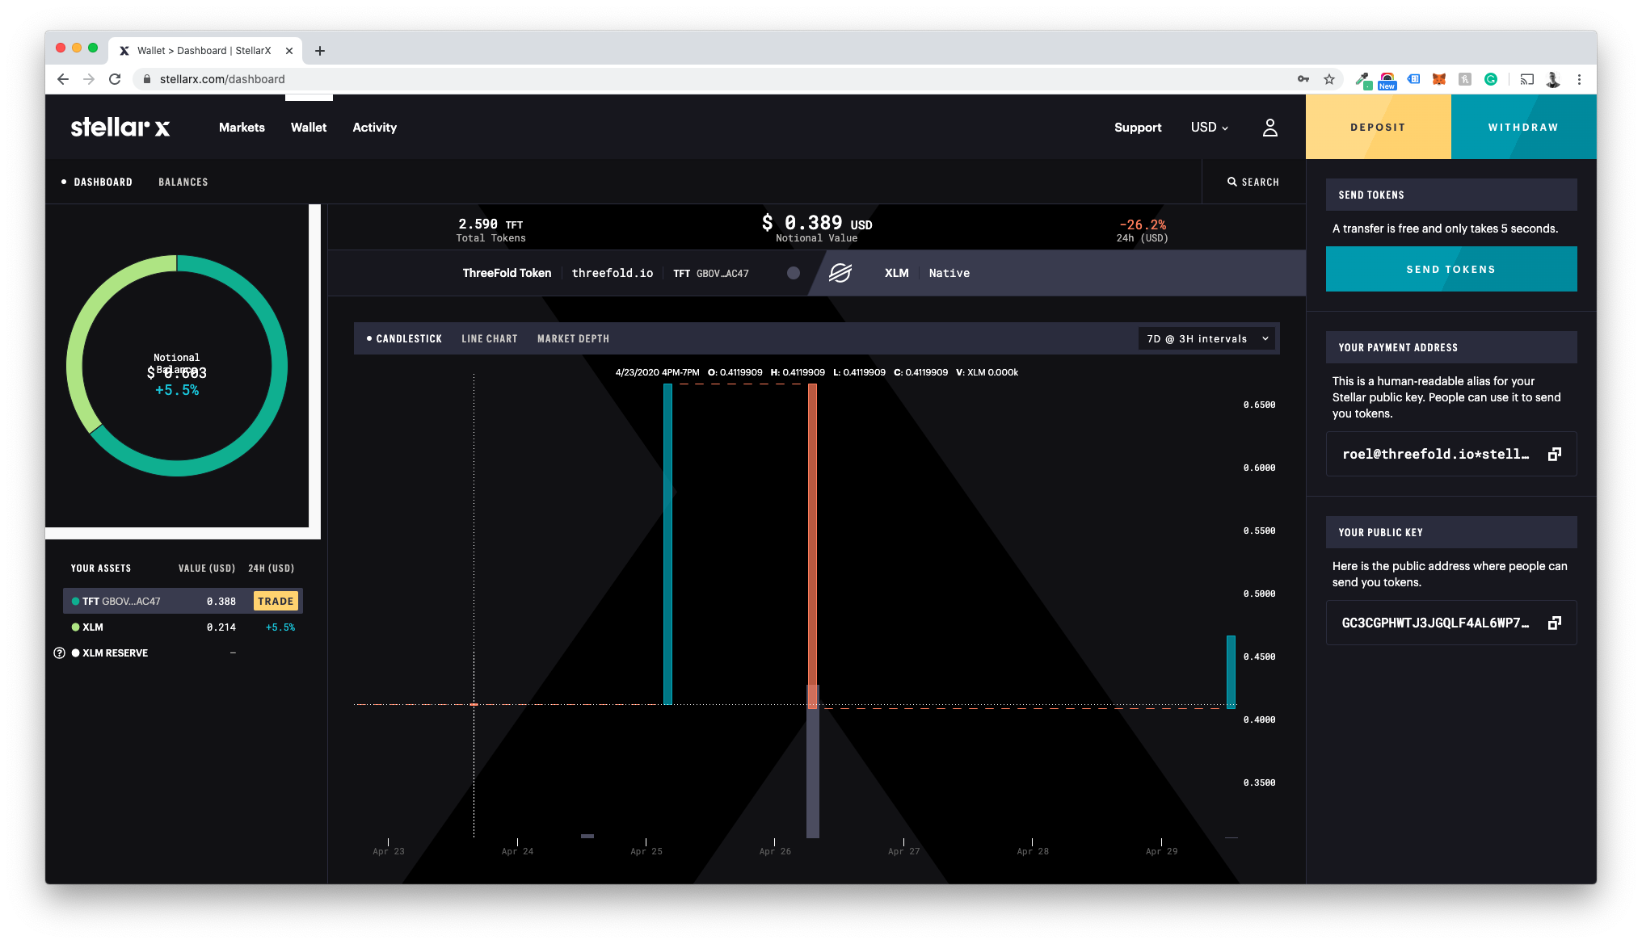This screenshot has height=944, width=1642.
Task: Expand the 7D @ 3H intervals dropdown
Action: click(1206, 339)
